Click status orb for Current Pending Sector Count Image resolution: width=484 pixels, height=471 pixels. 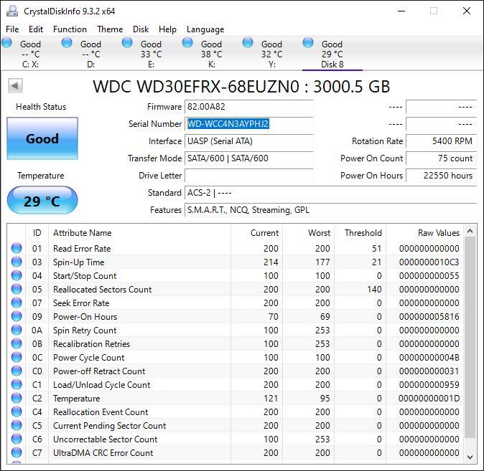click(x=17, y=425)
